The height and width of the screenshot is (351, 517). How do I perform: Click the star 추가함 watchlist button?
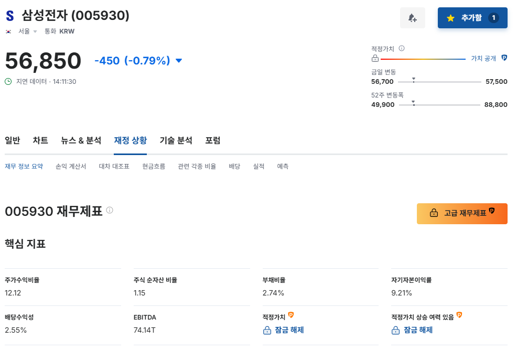coord(472,18)
